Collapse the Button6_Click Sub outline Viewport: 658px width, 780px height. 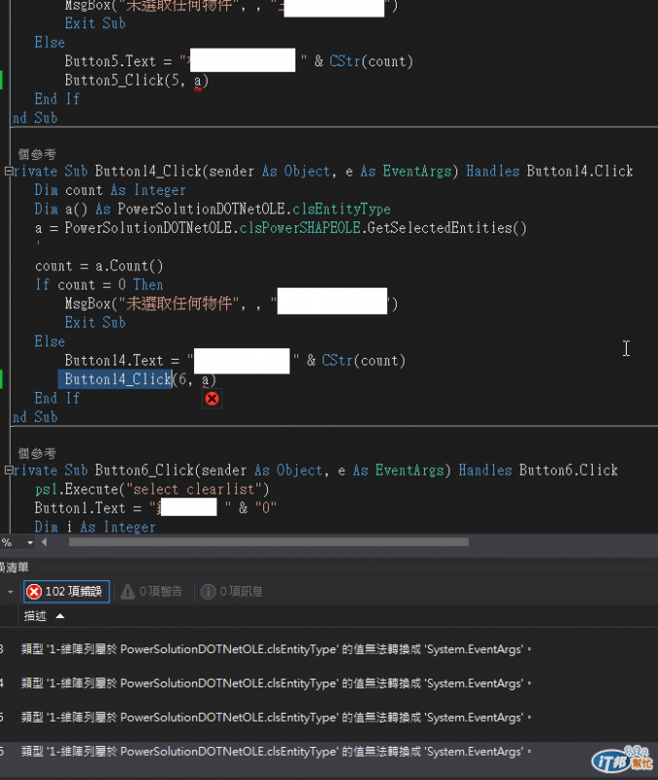click(x=9, y=470)
